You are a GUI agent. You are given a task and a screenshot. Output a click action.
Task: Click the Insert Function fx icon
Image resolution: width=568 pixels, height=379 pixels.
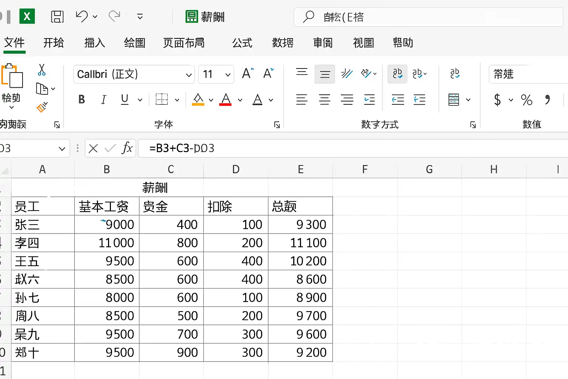tap(127, 148)
